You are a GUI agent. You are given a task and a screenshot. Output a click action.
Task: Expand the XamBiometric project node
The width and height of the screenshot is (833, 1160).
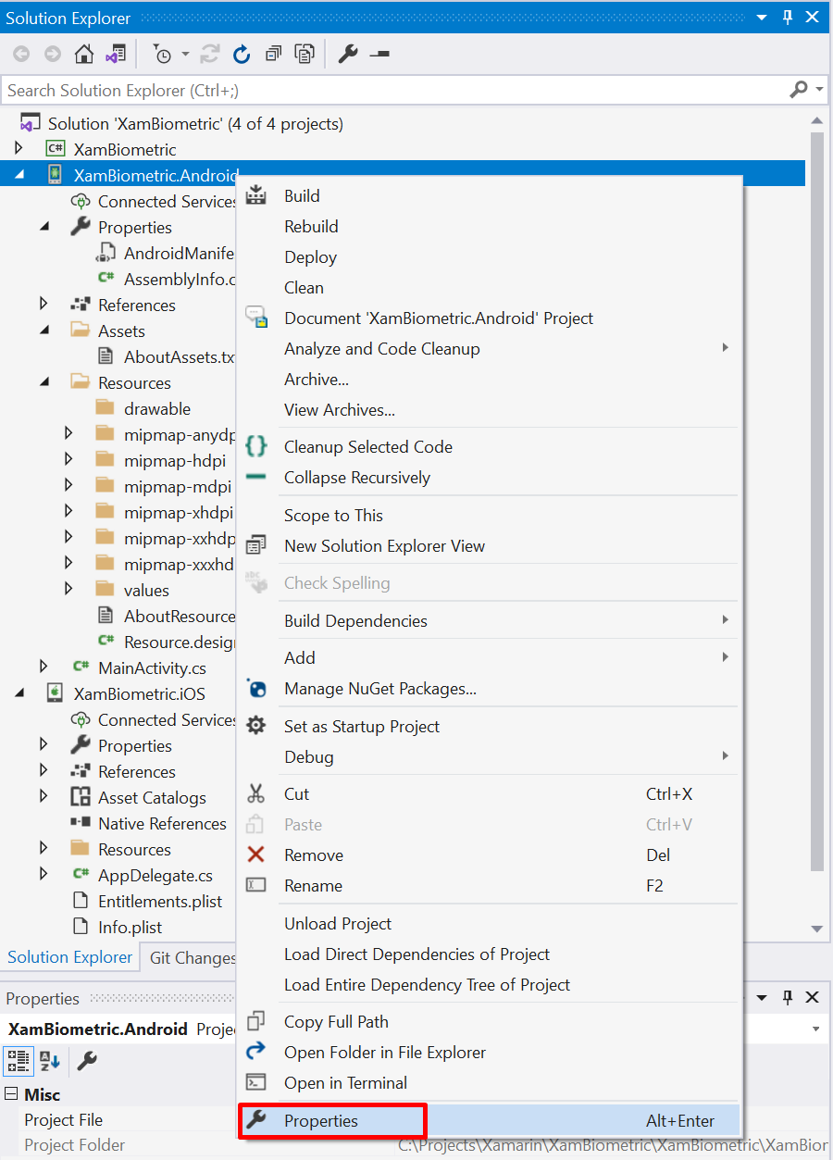click(20, 148)
